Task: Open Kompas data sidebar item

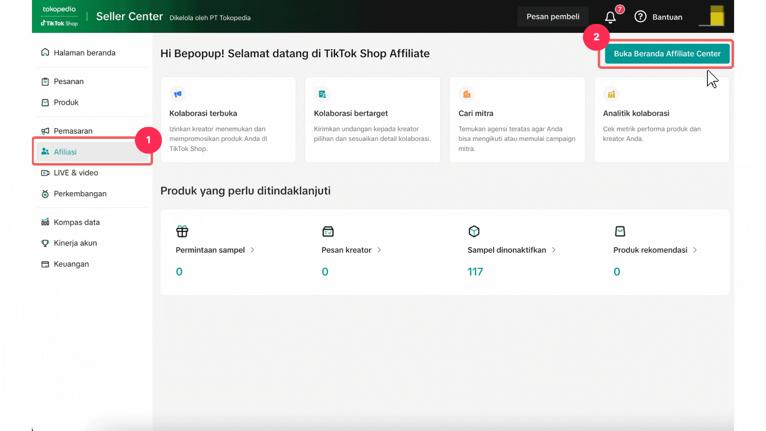Action: (x=77, y=222)
